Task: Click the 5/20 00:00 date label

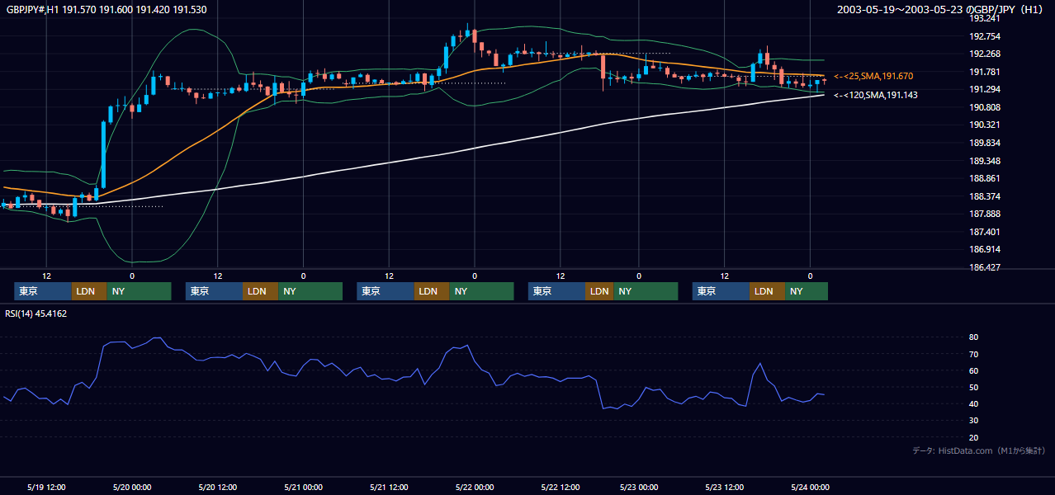Action: click(x=131, y=487)
